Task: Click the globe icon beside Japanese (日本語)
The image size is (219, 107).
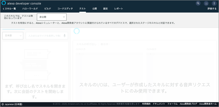Action: click(3, 104)
